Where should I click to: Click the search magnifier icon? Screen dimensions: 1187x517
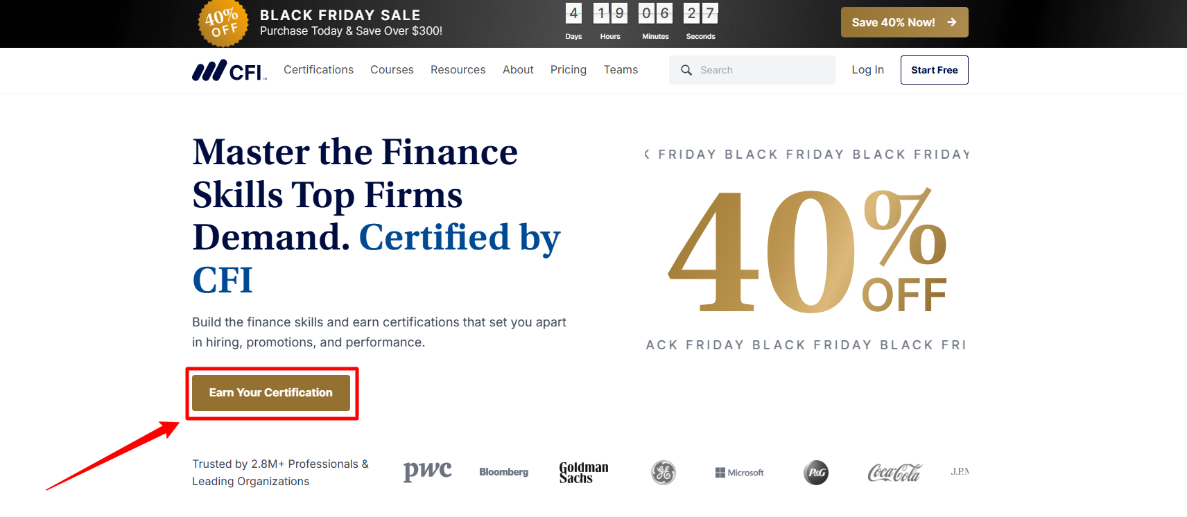click(686, 70)
